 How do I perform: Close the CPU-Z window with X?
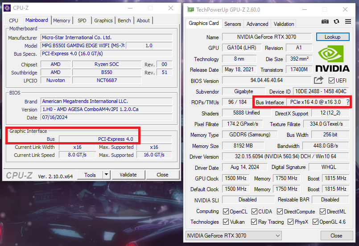[171, 8]
